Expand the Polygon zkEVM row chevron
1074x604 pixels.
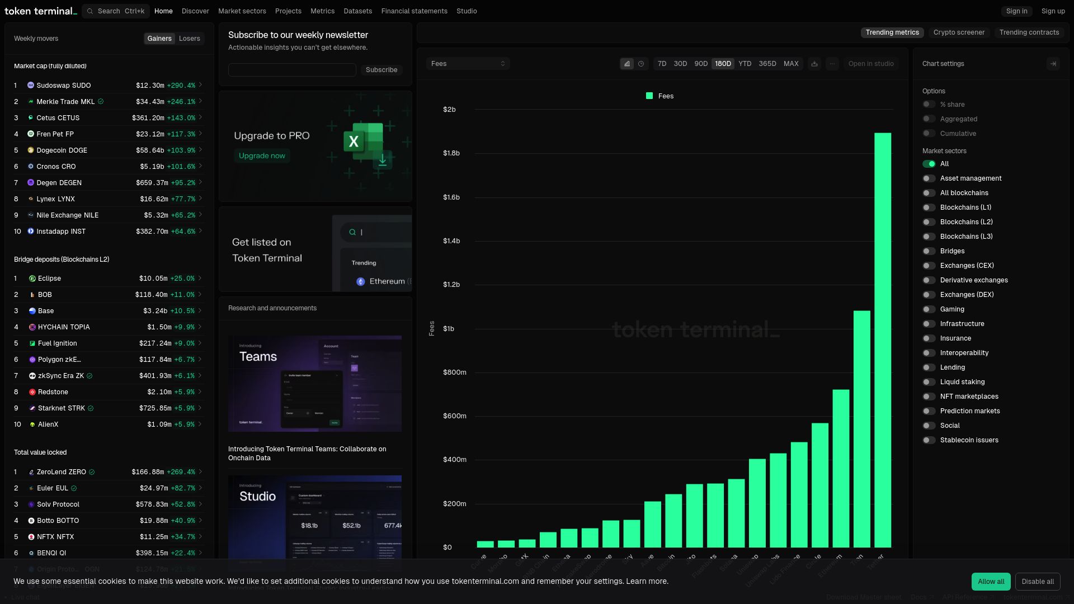[x=200, y=359]
